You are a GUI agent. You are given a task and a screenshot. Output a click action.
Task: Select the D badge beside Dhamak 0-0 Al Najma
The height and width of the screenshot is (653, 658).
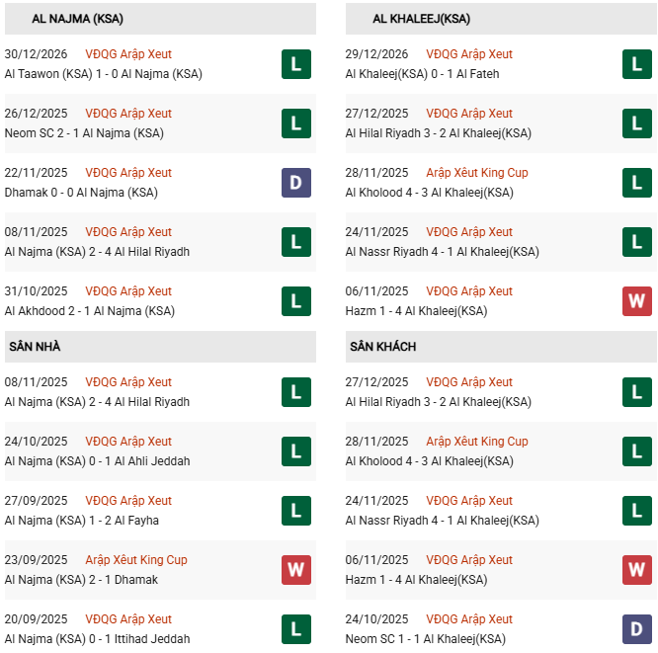click(x=295, y=183)
